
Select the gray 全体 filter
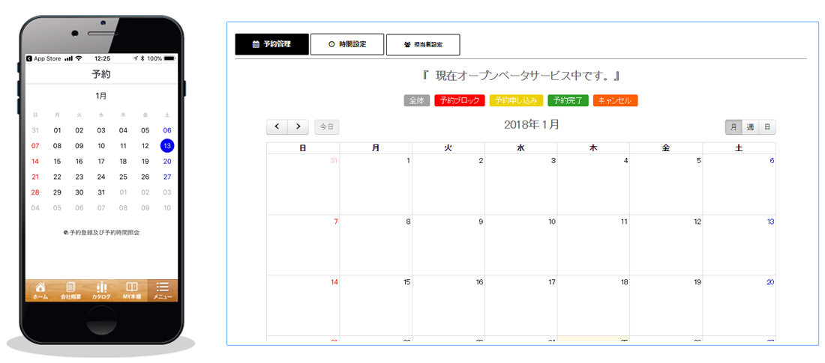click(416, 100)
